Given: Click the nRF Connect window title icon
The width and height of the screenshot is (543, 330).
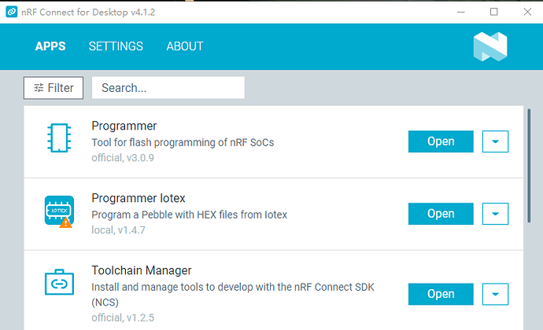Looking at the screenshot, I should tap(12, 12).
